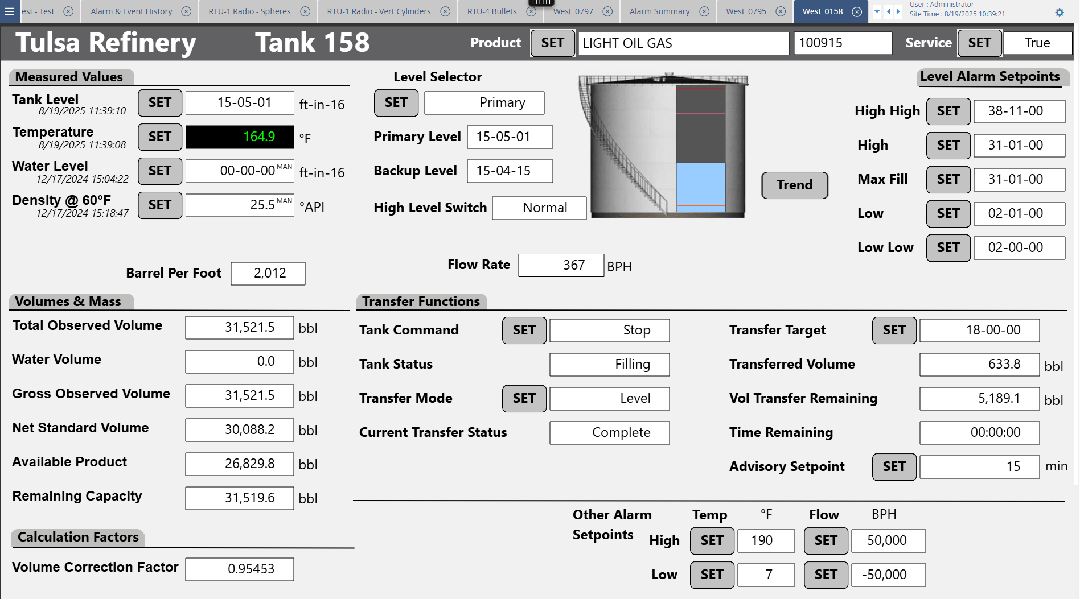1080x599 pixels.
Task: Open the Trend button
Action: click(795, 185)
